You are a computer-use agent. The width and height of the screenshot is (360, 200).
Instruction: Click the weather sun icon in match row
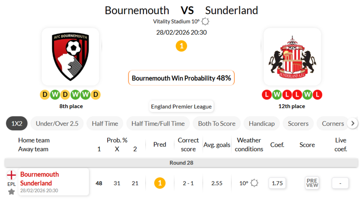255,183
